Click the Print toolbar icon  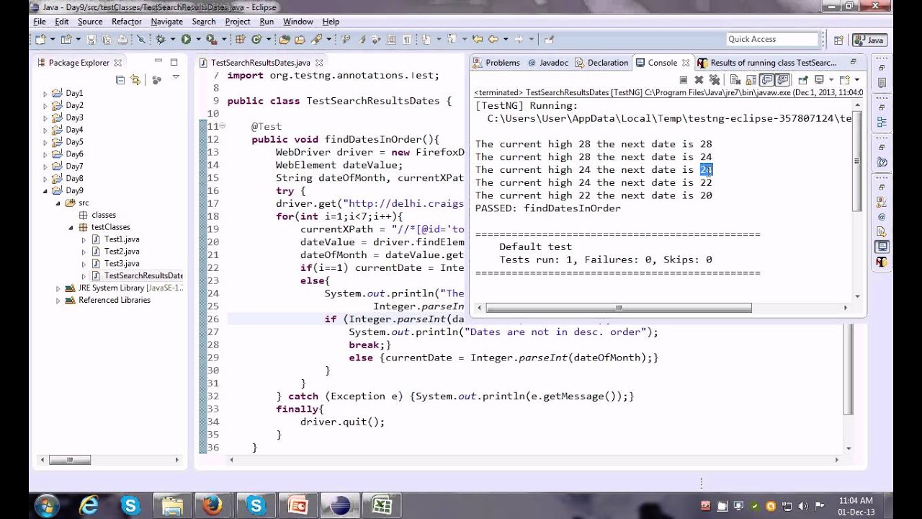coord(122,40)
